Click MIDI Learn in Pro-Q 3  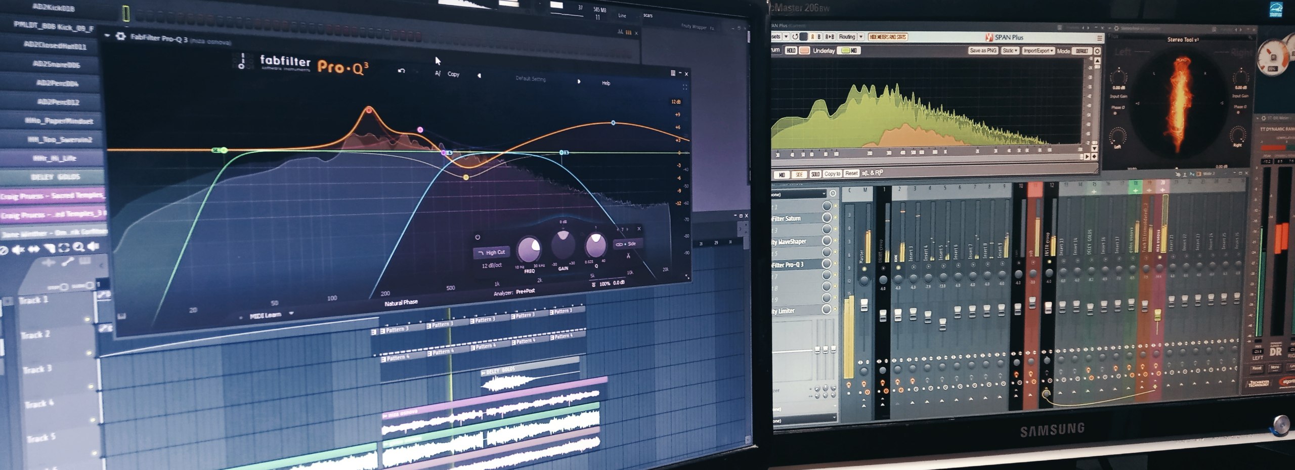pyautogui.click(x=266, y=315)
